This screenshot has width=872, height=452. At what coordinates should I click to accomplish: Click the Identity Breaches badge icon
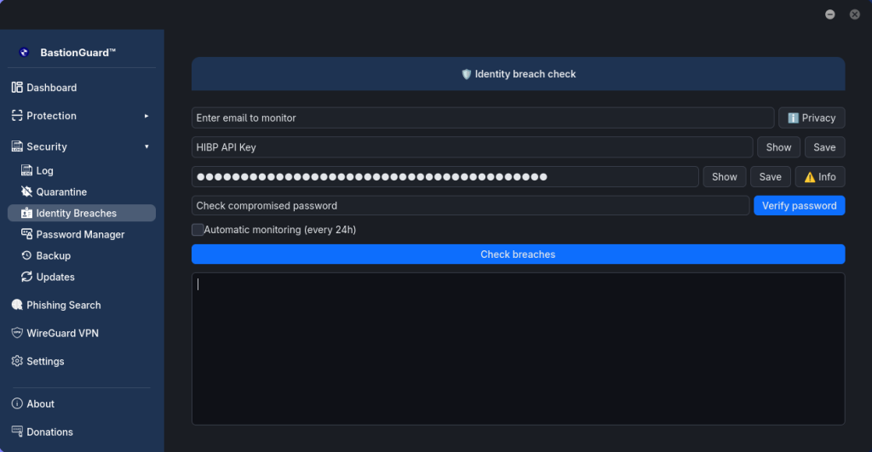coord(26,212)
